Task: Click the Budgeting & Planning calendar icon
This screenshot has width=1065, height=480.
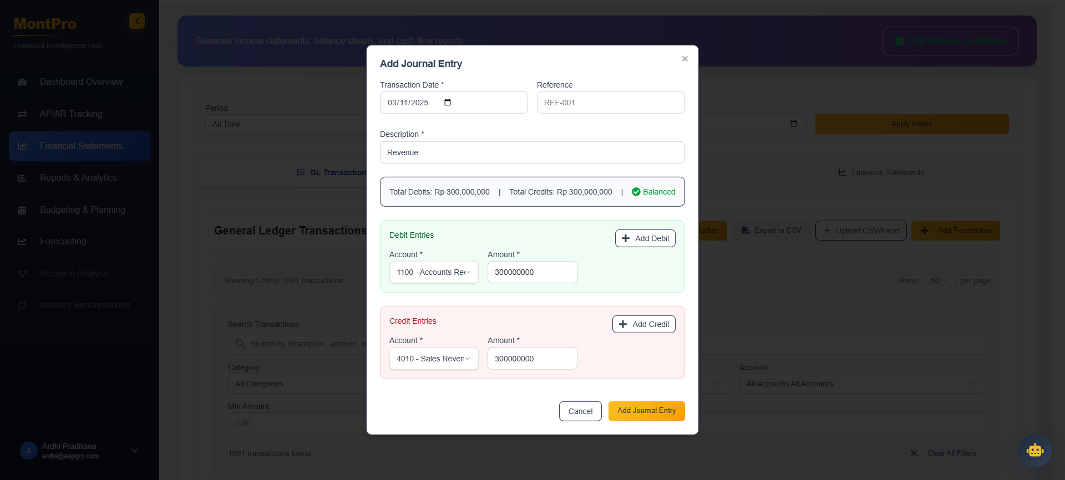Action: tap(22, 210)
